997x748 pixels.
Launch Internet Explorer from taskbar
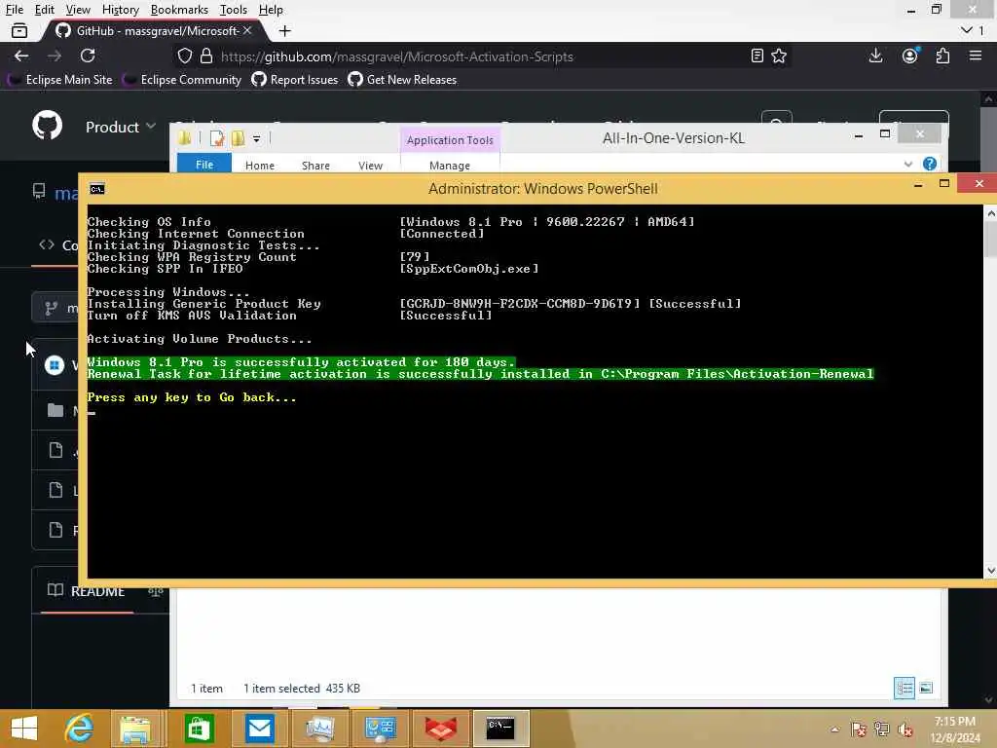click(x=79, y=729)
